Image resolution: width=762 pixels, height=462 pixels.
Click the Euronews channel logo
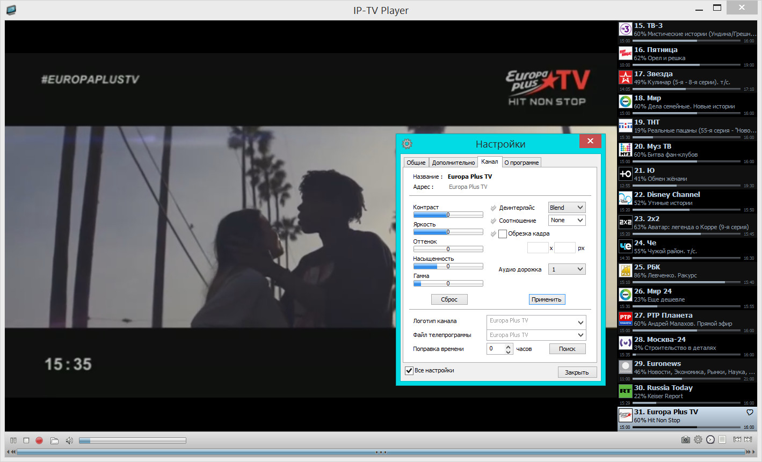click(x=625, y=367)
